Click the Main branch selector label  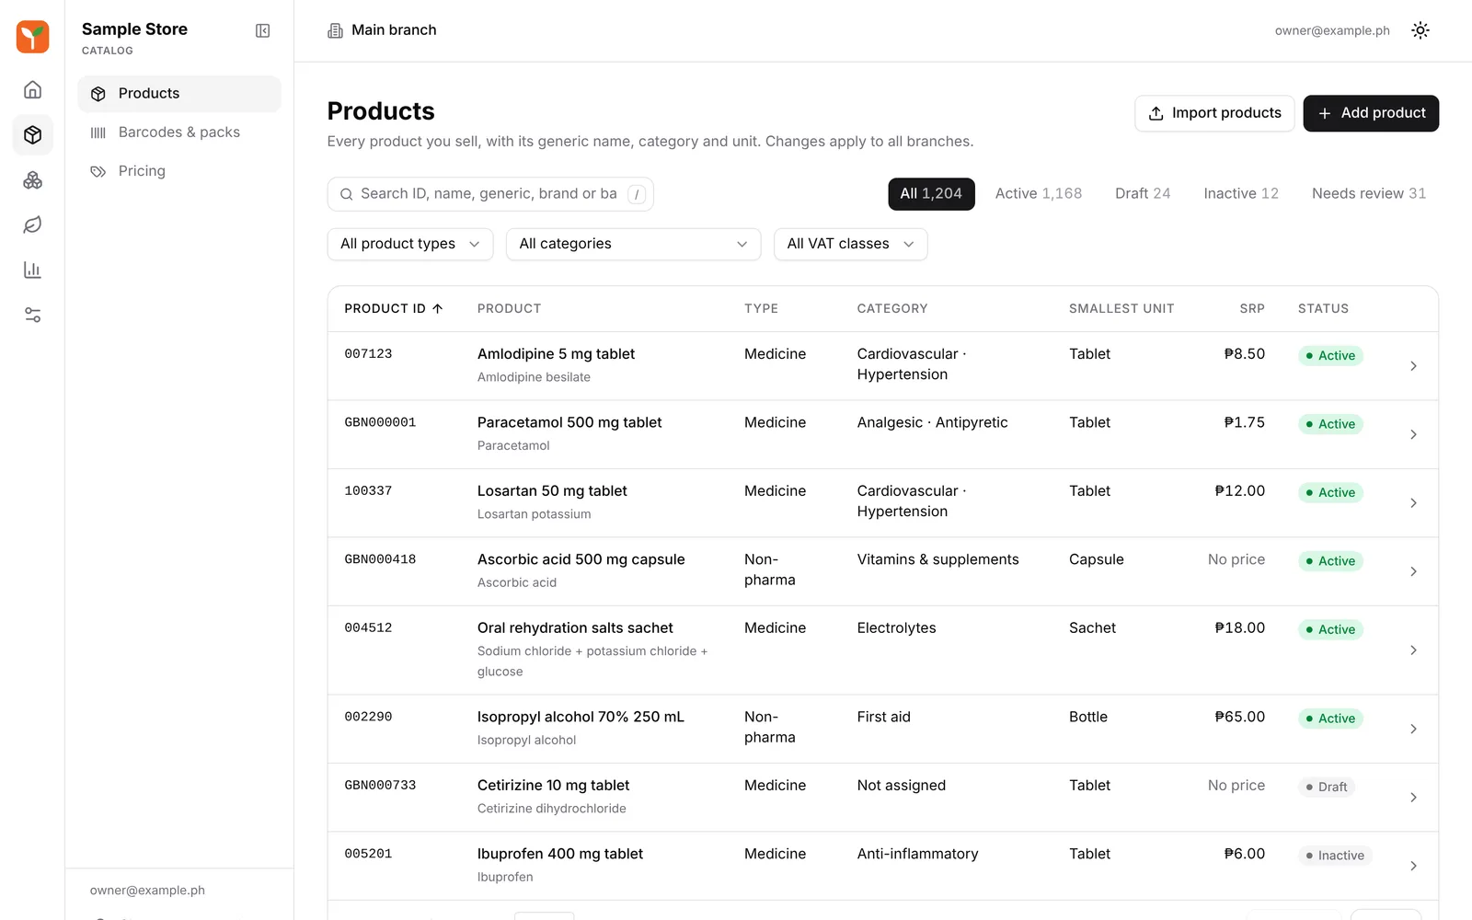(394, 30)
